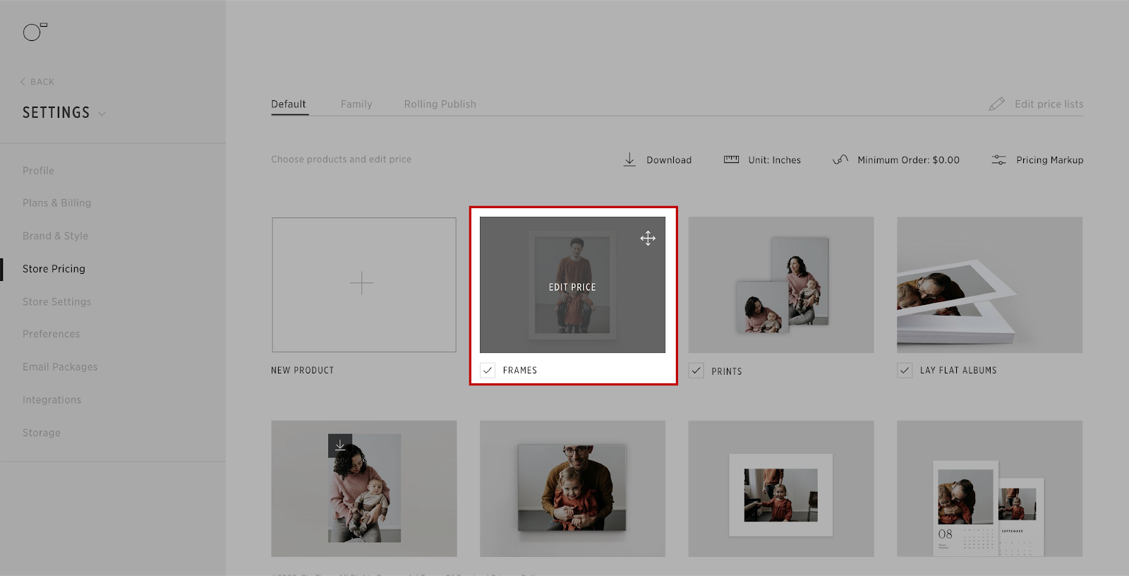
Task: Open Brand & Style settings
Action: point(55,236)
